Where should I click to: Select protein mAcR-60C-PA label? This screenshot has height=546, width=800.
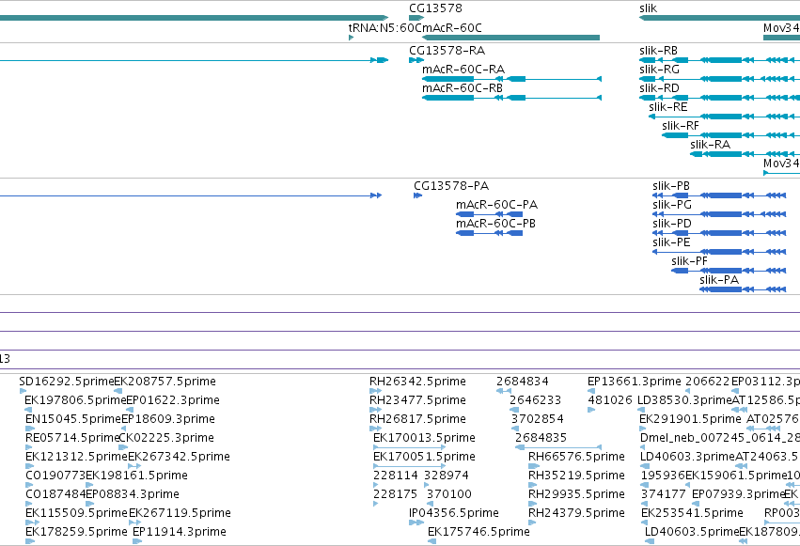496,205
